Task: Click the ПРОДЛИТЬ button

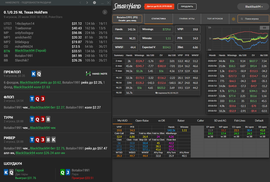Action: point(187,7)
